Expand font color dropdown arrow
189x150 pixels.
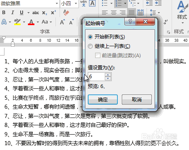click(38, 22)
